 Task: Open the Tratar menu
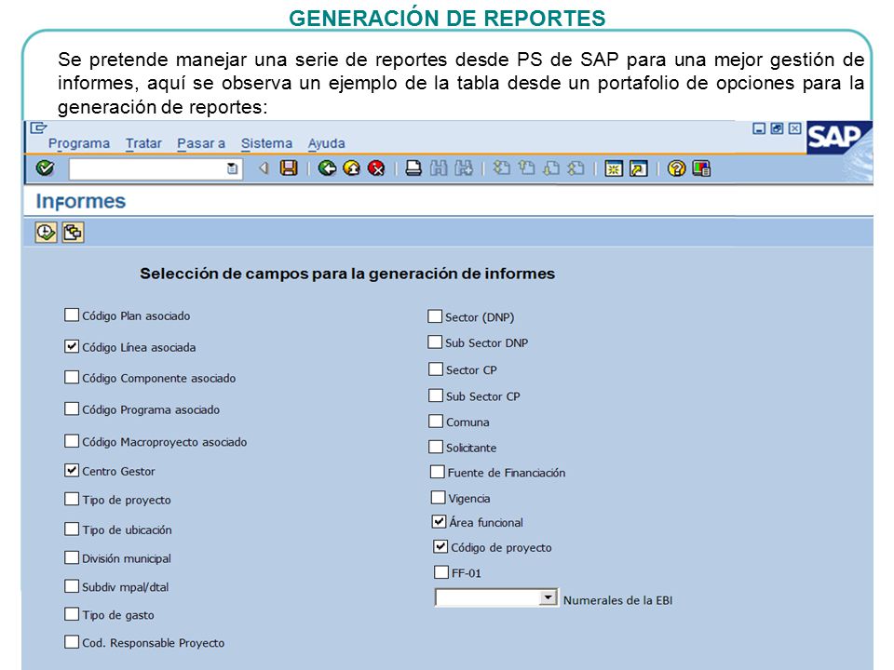[x=143, y=143]
